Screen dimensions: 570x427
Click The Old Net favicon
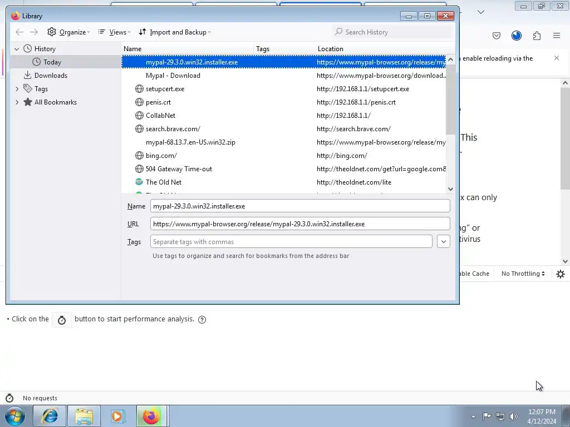tap(139, 182)
